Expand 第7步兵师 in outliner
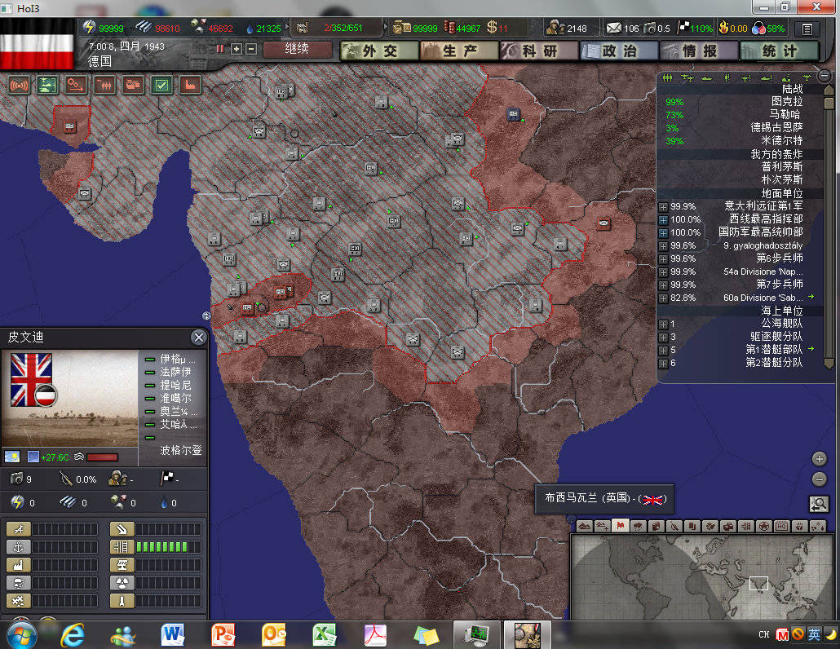The image size is (840, 649). tap(663, 285)
